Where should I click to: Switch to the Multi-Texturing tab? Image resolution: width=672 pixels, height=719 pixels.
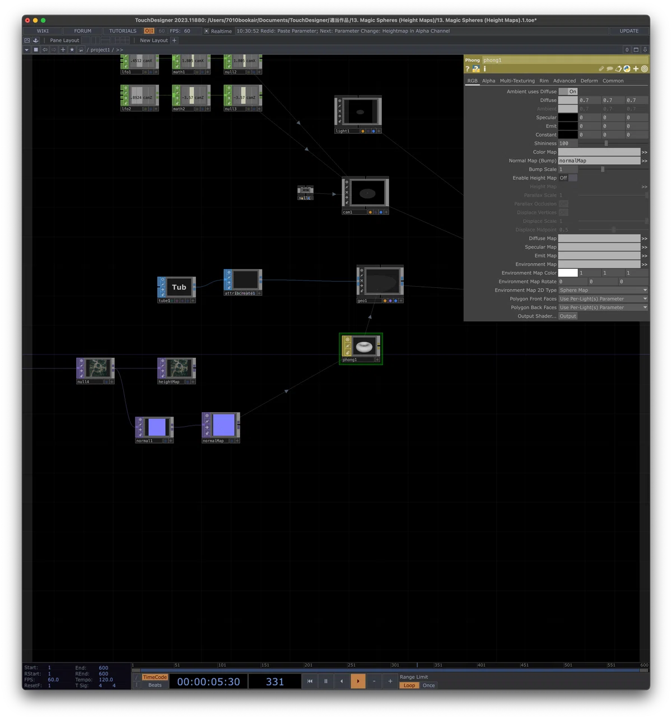517,81
